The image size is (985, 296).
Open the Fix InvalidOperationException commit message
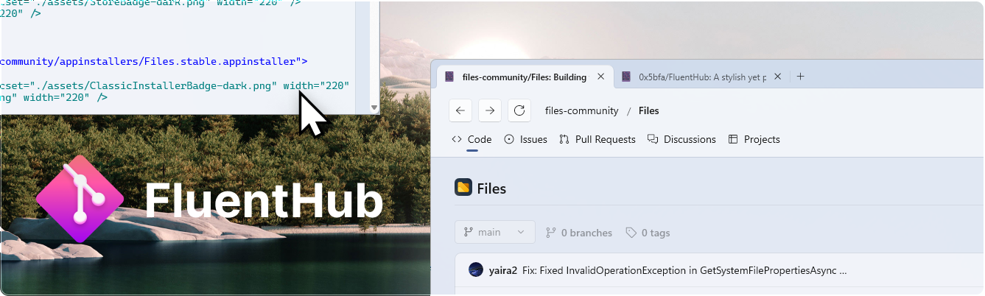pos(684,270)
